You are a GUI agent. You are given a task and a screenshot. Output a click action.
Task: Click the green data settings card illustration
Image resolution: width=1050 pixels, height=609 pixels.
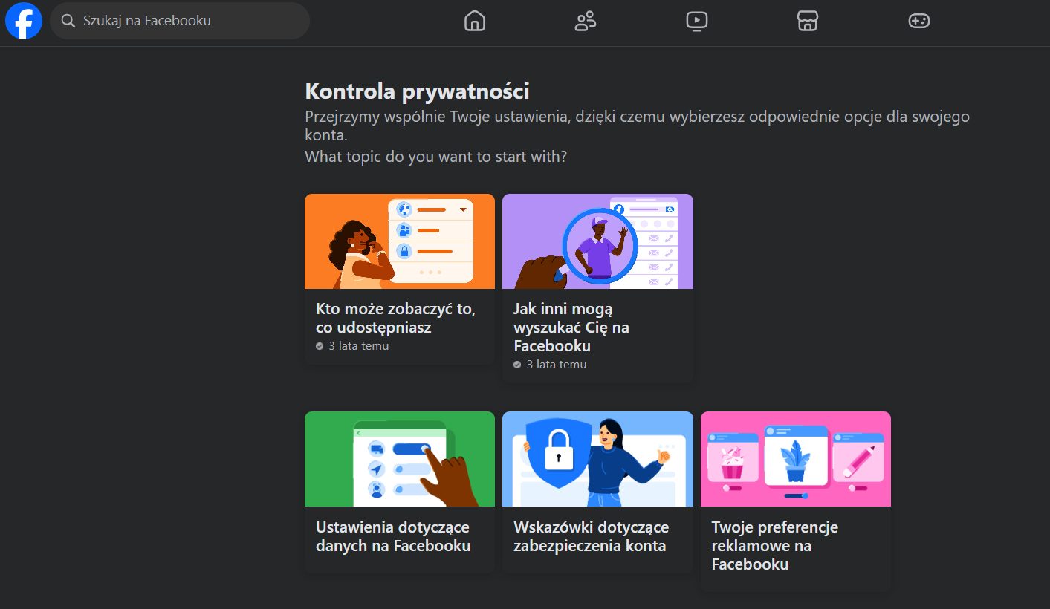400,459
